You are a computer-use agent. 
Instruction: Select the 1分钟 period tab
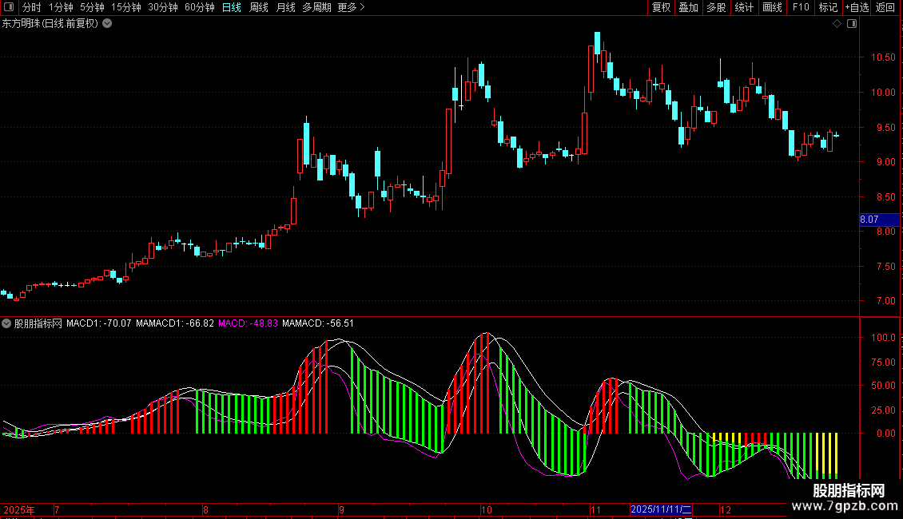tap(61, 7)
